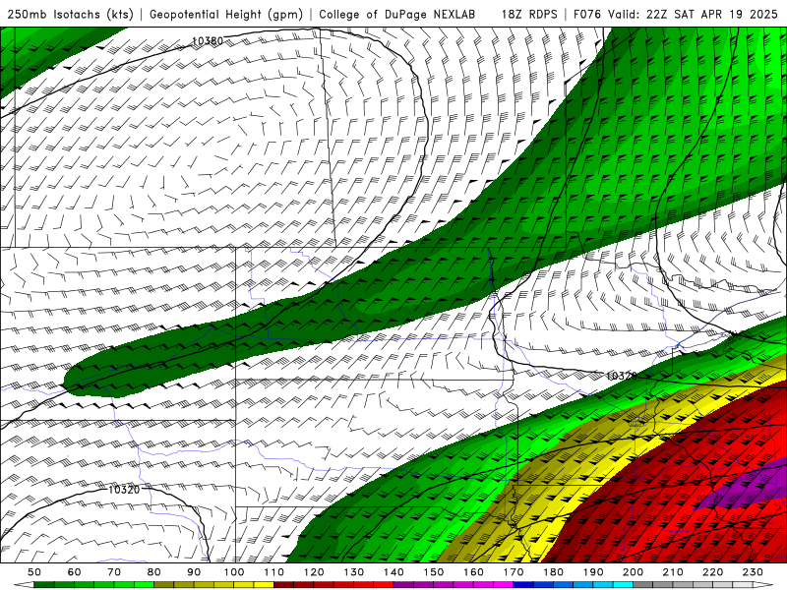The height and width of the screenshot is (590, 787).
Task: Click the 10320 contour label beside the yellow isotach band
Action: [x=622, y=376]
